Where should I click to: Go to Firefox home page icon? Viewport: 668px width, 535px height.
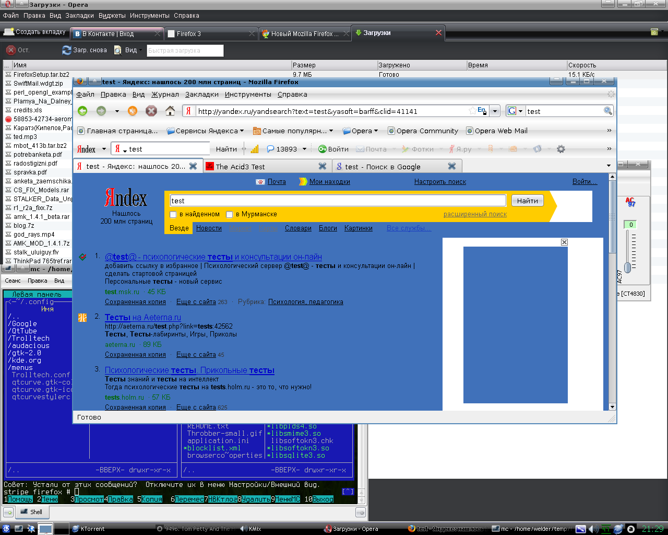point(170,111)
